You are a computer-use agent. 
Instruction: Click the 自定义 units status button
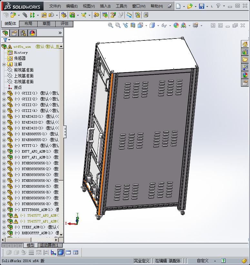click(x=203, y=261)
